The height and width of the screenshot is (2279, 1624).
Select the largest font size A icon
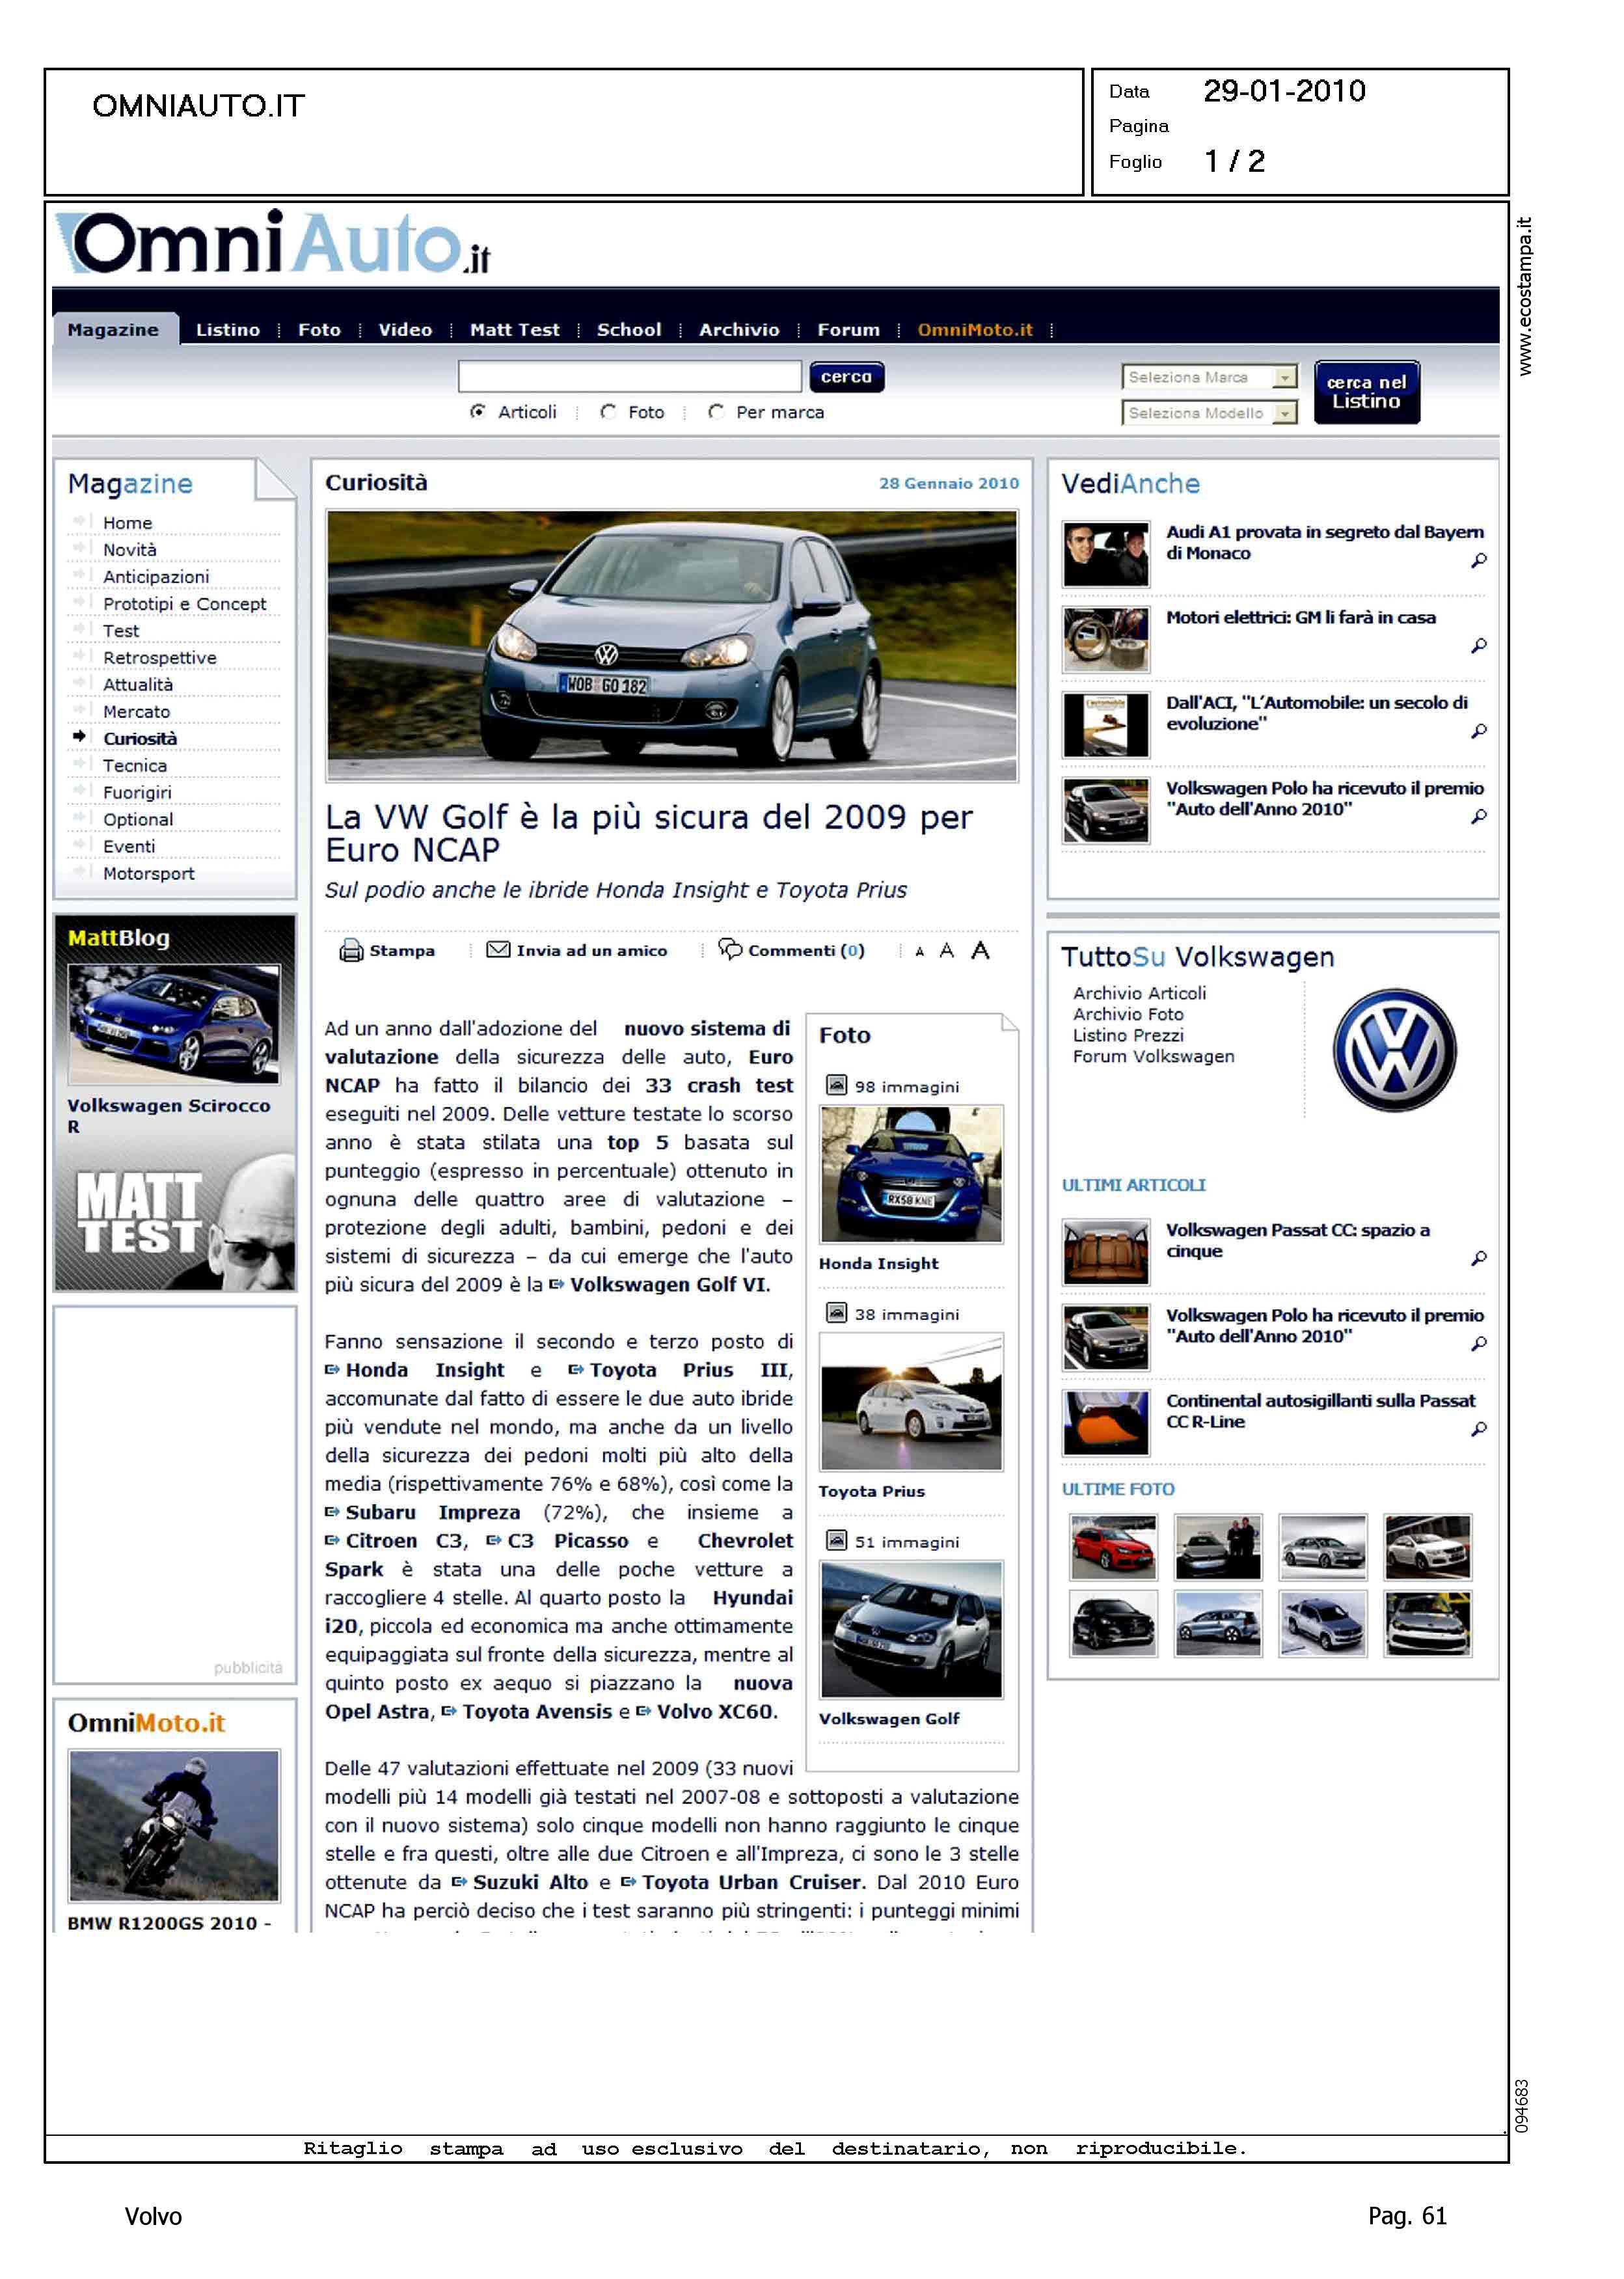[980, 950]
